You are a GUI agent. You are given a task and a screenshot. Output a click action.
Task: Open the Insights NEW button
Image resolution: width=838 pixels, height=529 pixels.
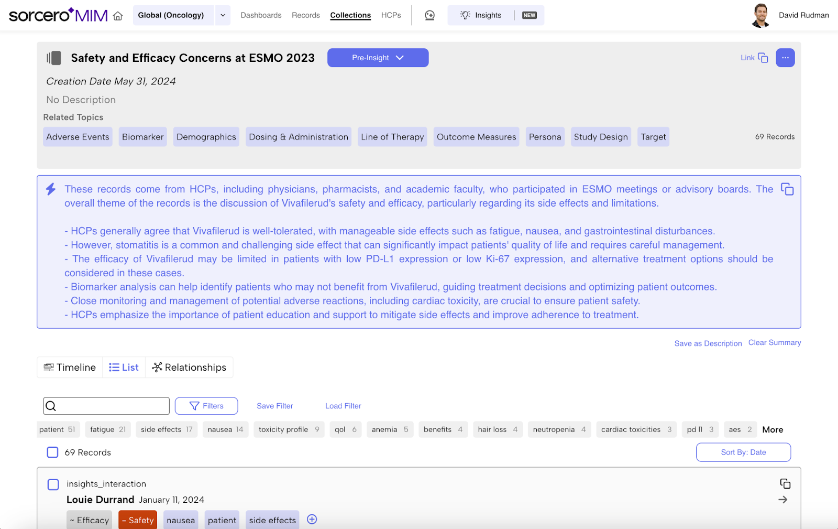(x=495, y=15)
